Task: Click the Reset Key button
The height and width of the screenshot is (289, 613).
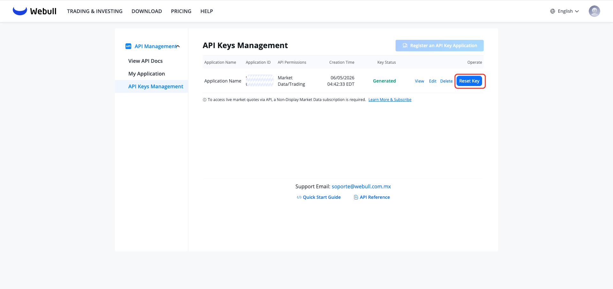Action: coord(469,81)
